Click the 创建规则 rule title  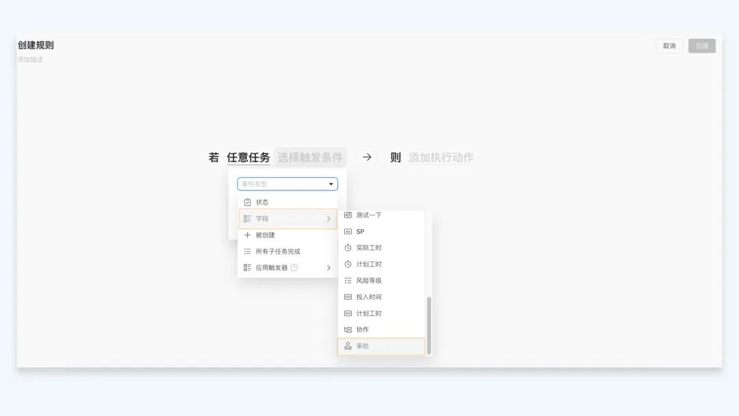pyautogui.click(x=36, y=45)
